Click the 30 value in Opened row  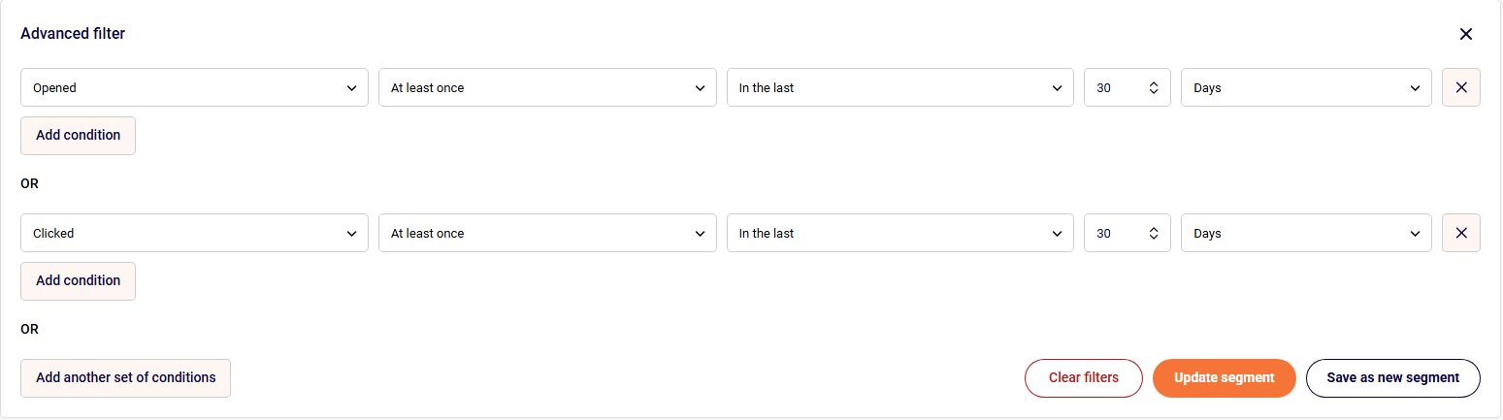[x=1105, y=87]
